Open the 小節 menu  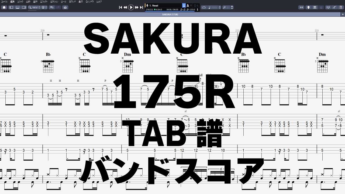(x=28, y=2)
